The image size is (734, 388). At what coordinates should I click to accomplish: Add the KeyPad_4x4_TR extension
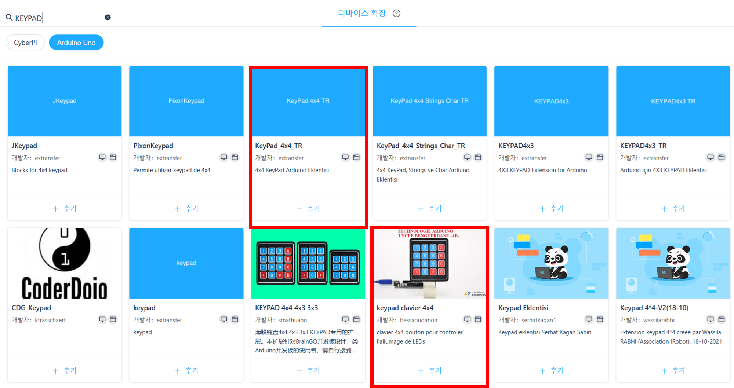308,209
